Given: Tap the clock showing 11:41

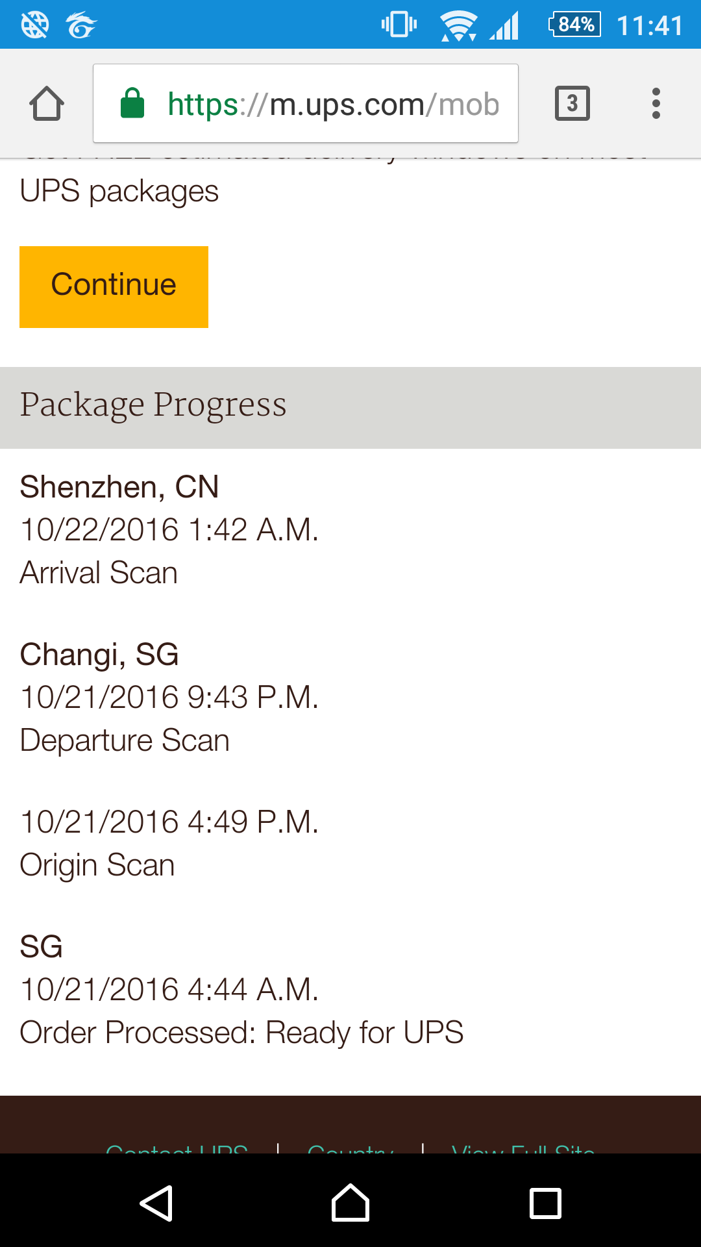Looking at the screenshot, I should (x=650, y=26).
